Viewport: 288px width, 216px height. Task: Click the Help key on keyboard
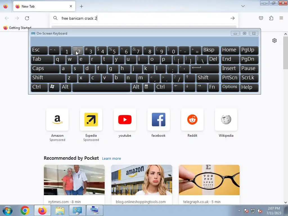249,87
